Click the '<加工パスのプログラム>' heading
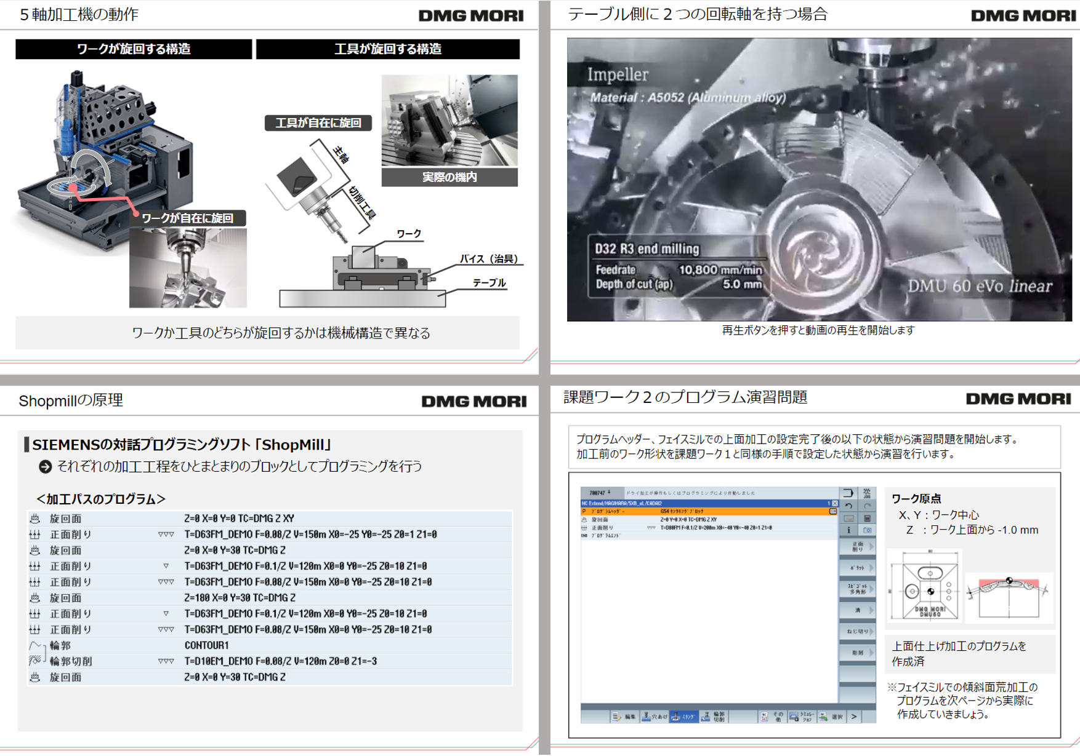Image resolution: width=1080 pixels, height=756 pixels. (x=101, y=499)
